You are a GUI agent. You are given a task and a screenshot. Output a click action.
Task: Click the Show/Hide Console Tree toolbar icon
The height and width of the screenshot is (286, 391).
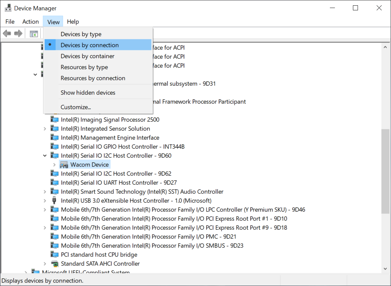(x=34, y=34)
